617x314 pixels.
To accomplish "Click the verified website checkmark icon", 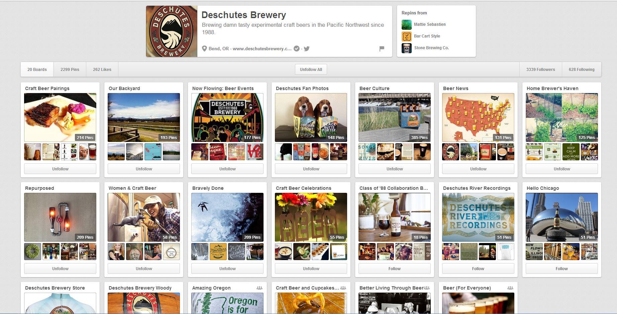I will (x=297, y=49).
